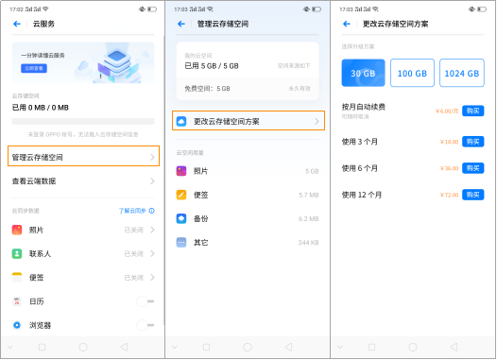Image resolution: width=497 pixels, height=360 pixels.
Task: Tap home circle in 管理云存储空间 navigation bar
Action: (x=248, y=348)
